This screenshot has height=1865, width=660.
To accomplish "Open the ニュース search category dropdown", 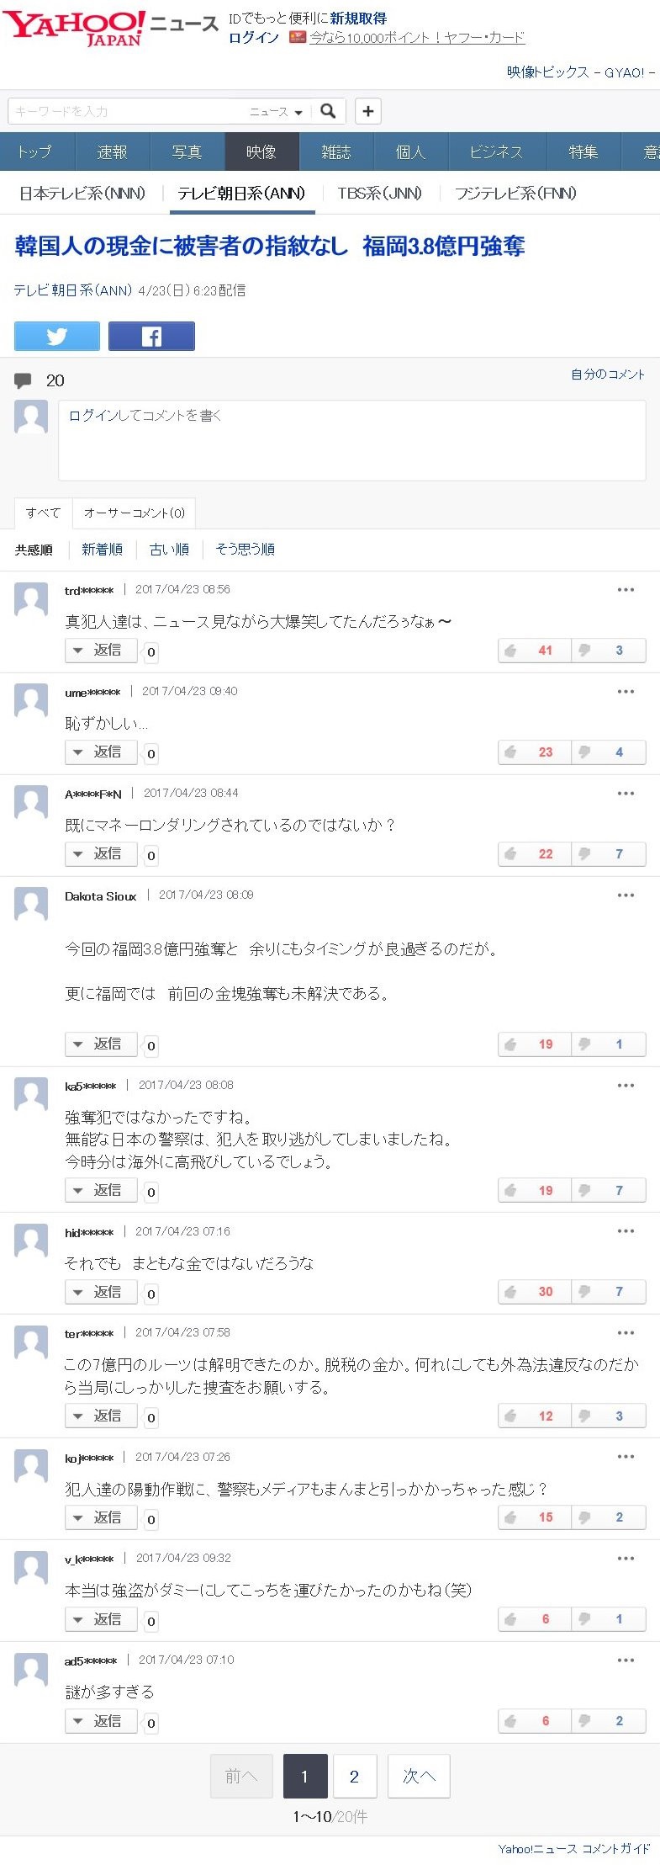I will click(276, 112).
